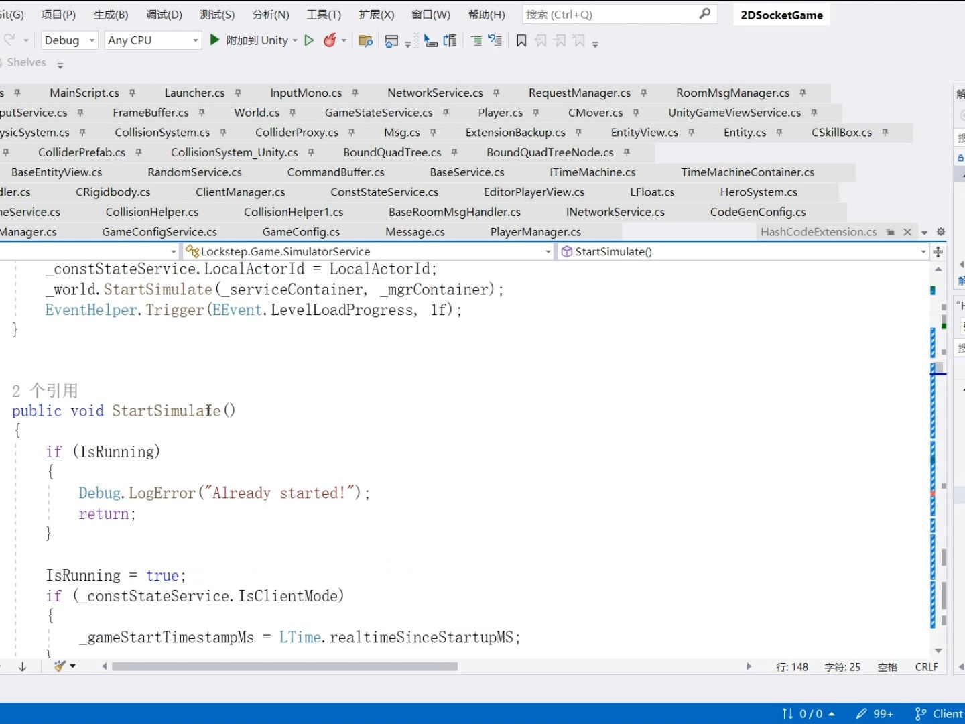Click the CRLF line ending indicator
This screenshot has width=965, height=724.
pyautogui.click(x=927, y=667)
